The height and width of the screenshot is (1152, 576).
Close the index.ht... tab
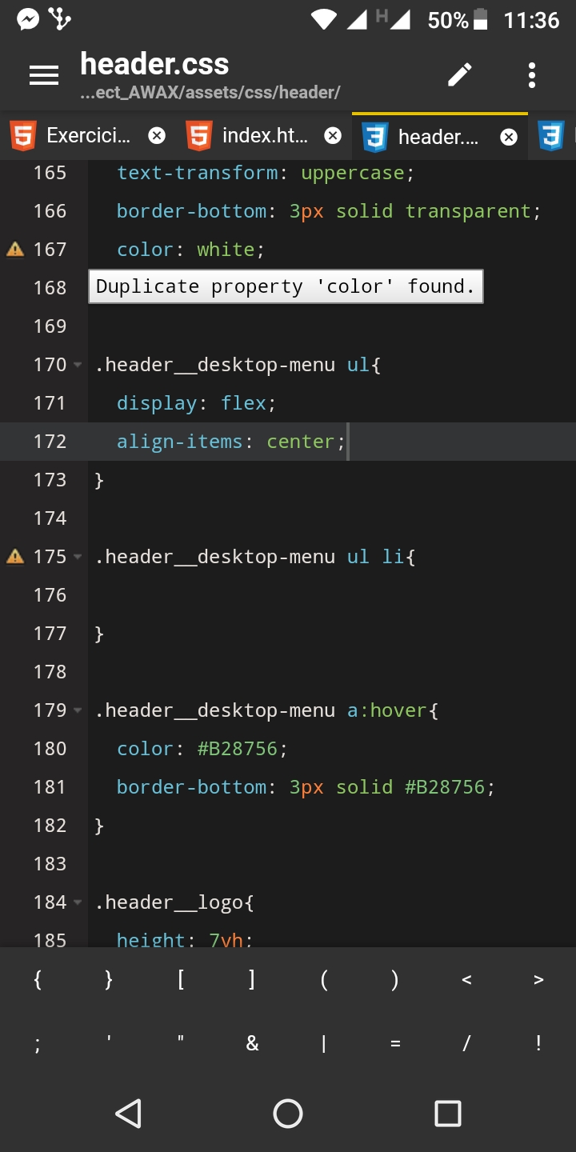point(333,136)
